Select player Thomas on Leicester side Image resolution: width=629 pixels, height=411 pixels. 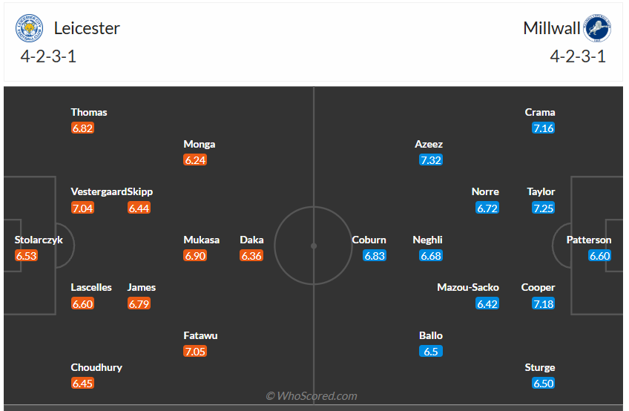click(x=89, y=112)
